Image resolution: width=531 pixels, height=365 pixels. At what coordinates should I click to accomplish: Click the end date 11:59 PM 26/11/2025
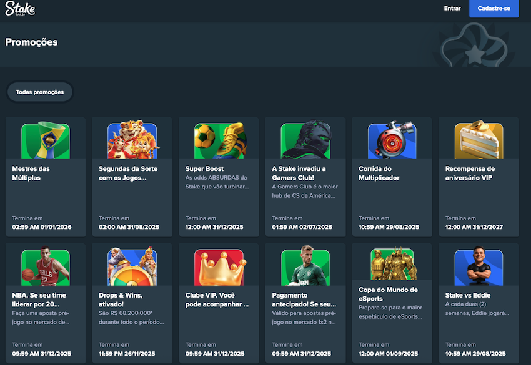click(127, 354)
